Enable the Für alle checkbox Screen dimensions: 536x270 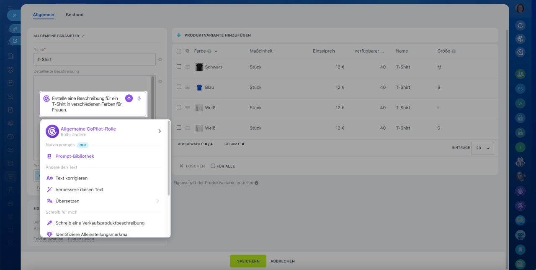[213, 166]
